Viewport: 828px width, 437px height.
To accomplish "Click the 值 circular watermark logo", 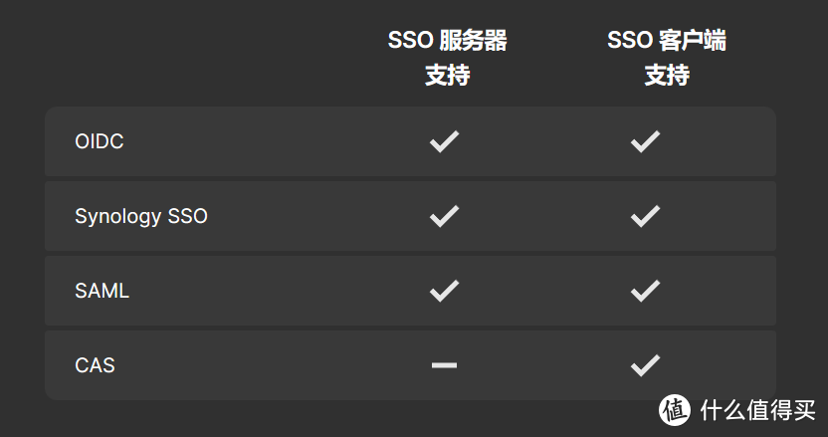I will [x=675, y=408].
